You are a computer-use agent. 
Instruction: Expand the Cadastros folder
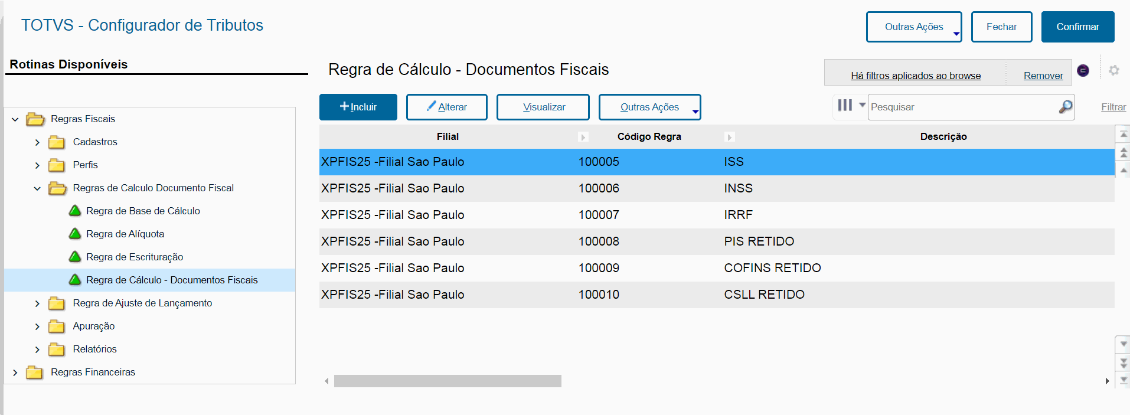37,142
